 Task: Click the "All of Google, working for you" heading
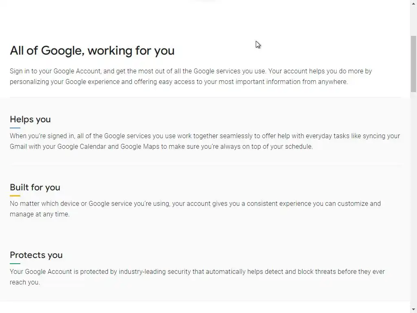point(92,51)
